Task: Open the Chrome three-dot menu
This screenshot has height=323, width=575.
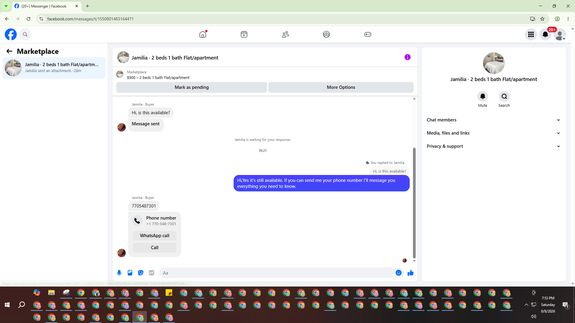Action: coord(568,19)
